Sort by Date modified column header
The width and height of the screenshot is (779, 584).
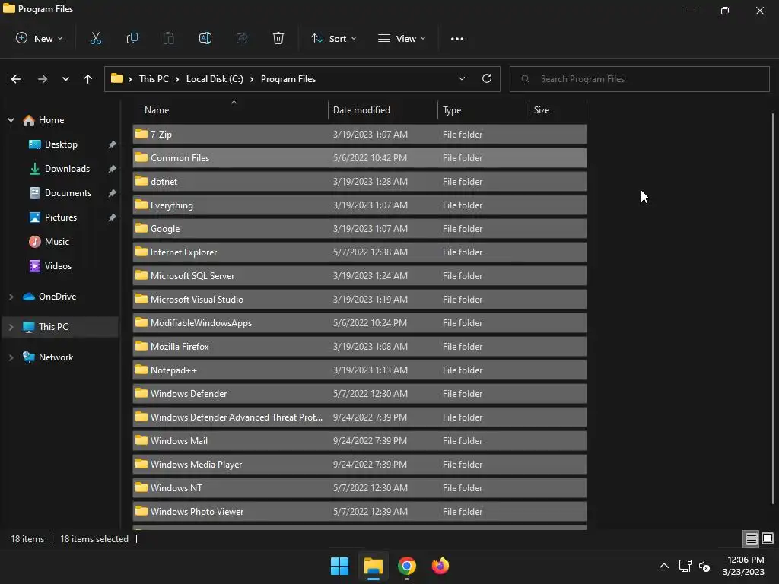[383, 110]
